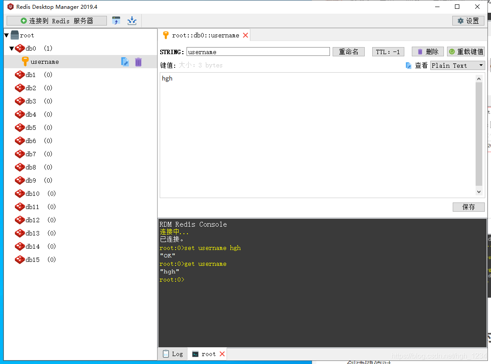Delete username key via trash icon in tree
Viewport: 491px width, 364px height.
point(138,62)
